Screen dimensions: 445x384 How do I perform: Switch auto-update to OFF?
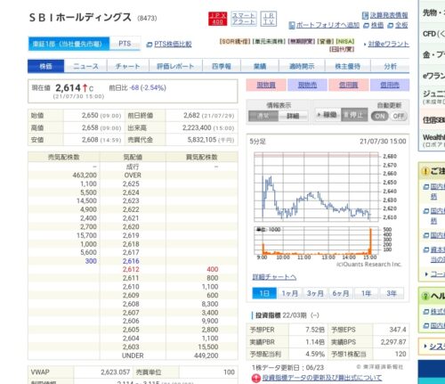(x=399, y=116)
